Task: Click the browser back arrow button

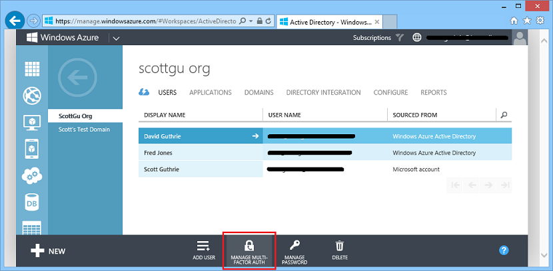Action: (15, 21)
